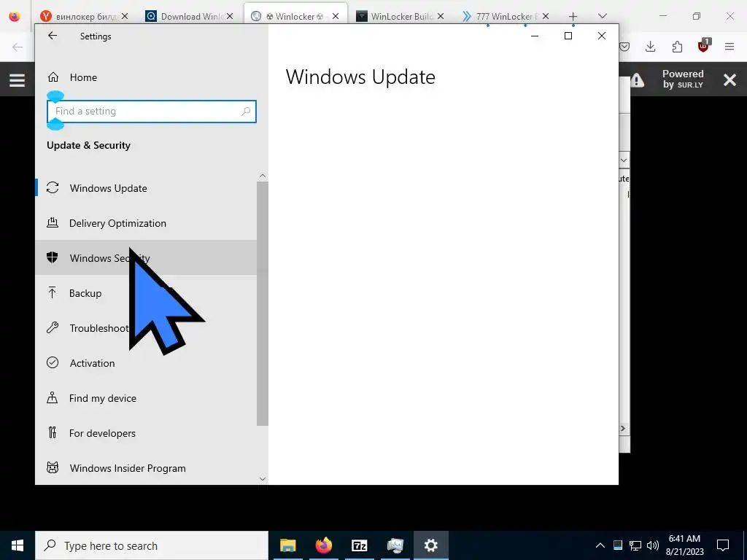747x560 pixels.
Task: Click the Find a setting search box
Action: tap(152, 112)
